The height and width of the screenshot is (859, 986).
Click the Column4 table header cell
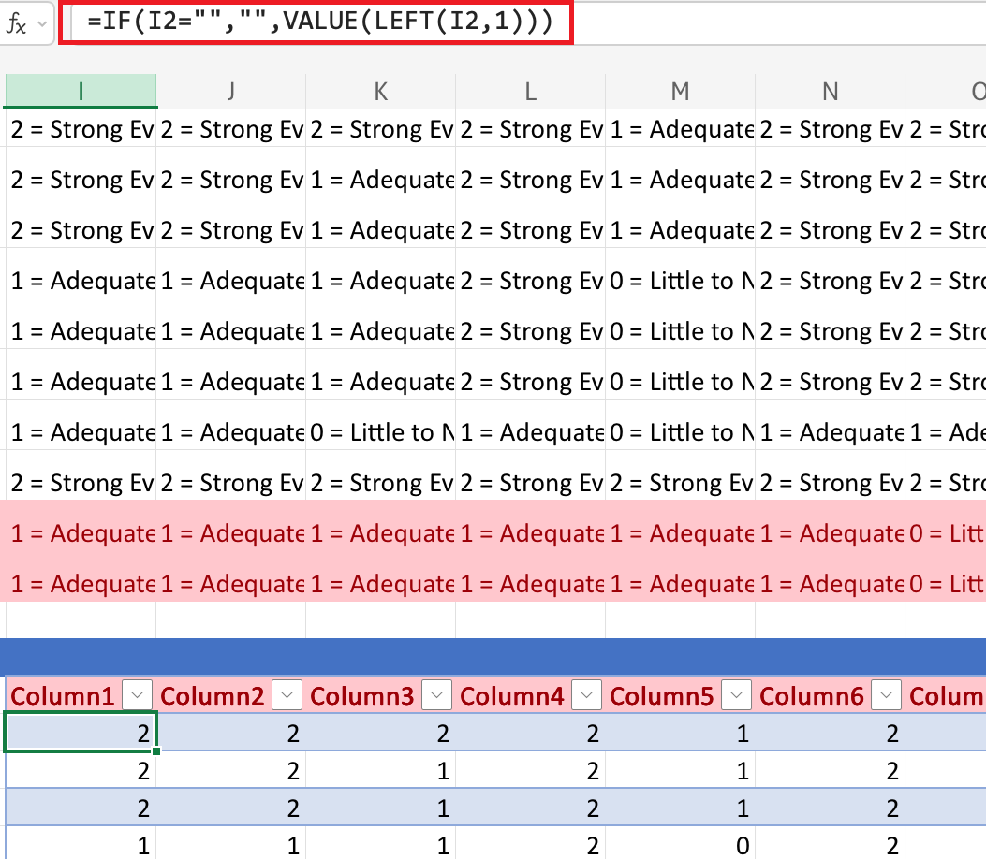click(x=530, y=695)
